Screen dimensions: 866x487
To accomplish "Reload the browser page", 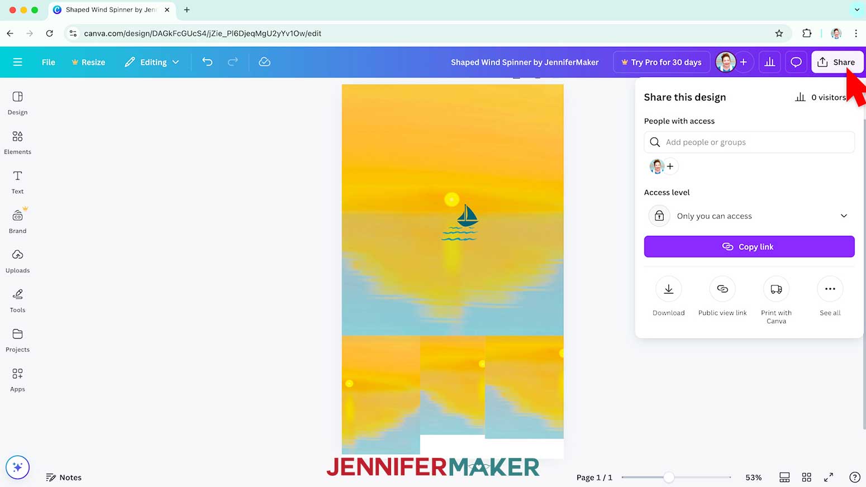I will (x=49, y=34).
